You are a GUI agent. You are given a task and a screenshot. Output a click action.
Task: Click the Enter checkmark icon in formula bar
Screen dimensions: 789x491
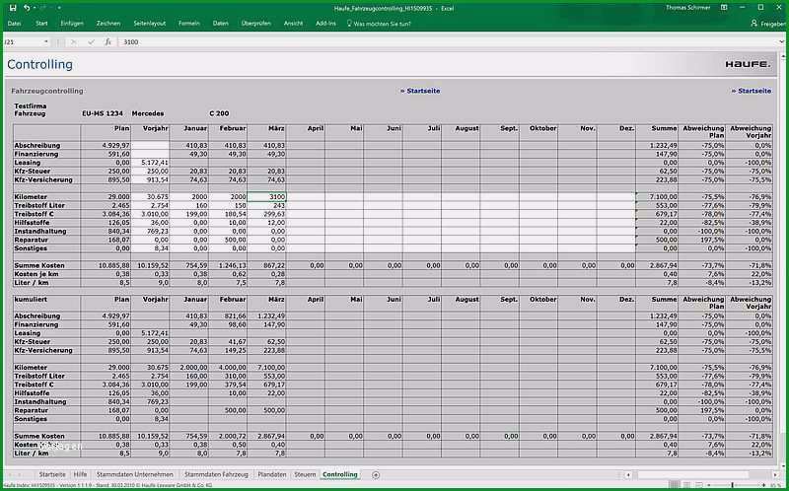91,42
